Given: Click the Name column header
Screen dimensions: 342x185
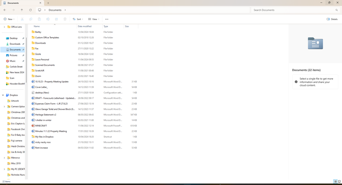Looking at the screenshot, I should (37, 26).
